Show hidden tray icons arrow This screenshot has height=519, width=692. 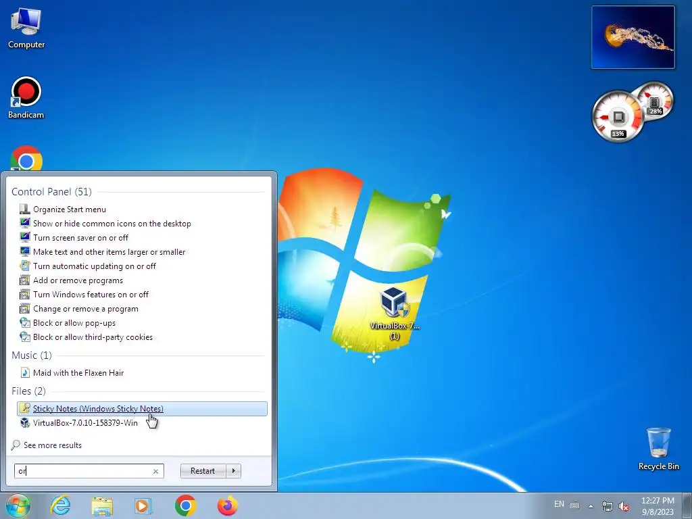(591, 506)
